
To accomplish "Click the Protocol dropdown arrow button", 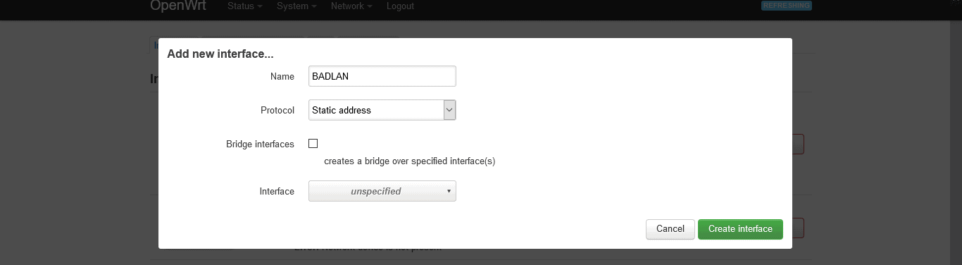I will click(x=450, y=110).
